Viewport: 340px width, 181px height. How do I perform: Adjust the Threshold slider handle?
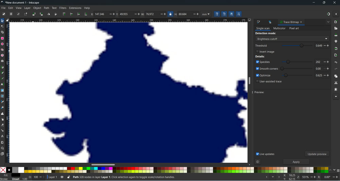pyautogui.click(x=301, y=46)
